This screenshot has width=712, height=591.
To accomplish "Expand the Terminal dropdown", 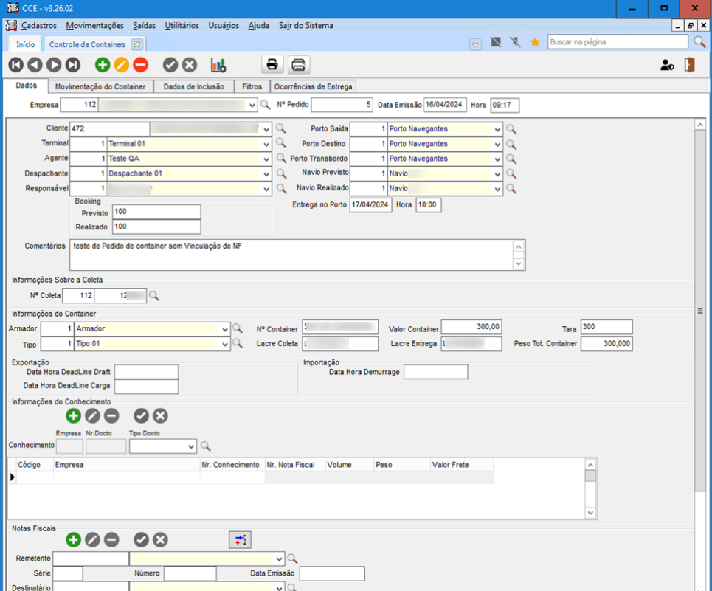I will click(x=266, y=144).
